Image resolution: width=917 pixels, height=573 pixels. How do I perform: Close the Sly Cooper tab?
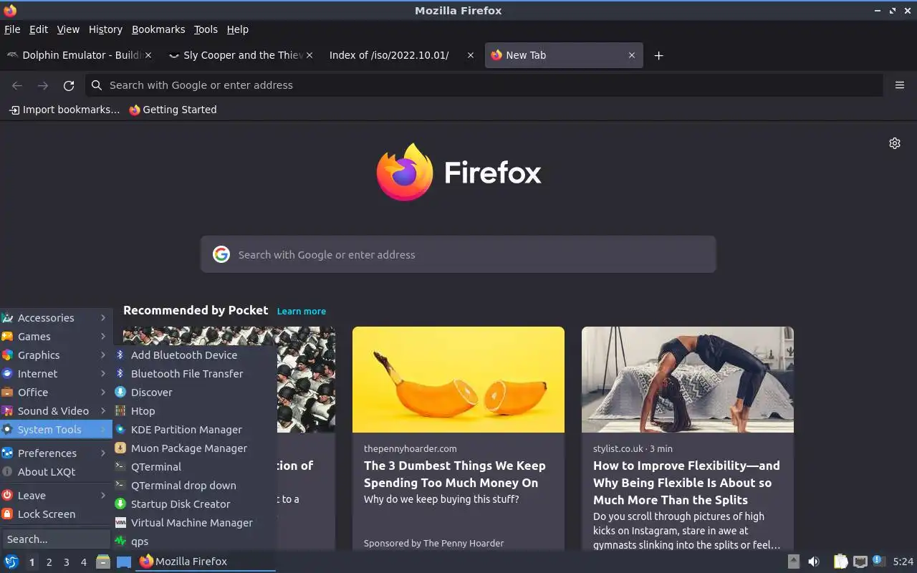[x=309, y=55]
